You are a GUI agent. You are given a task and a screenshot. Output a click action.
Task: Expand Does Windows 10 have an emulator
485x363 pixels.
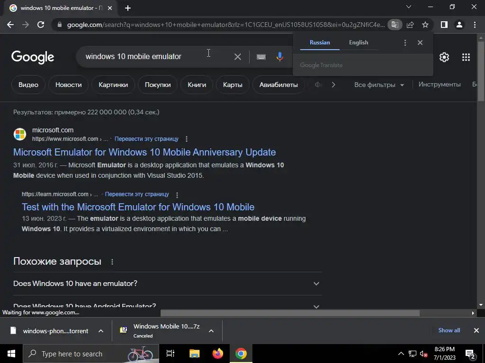click(x=167, y=284)
